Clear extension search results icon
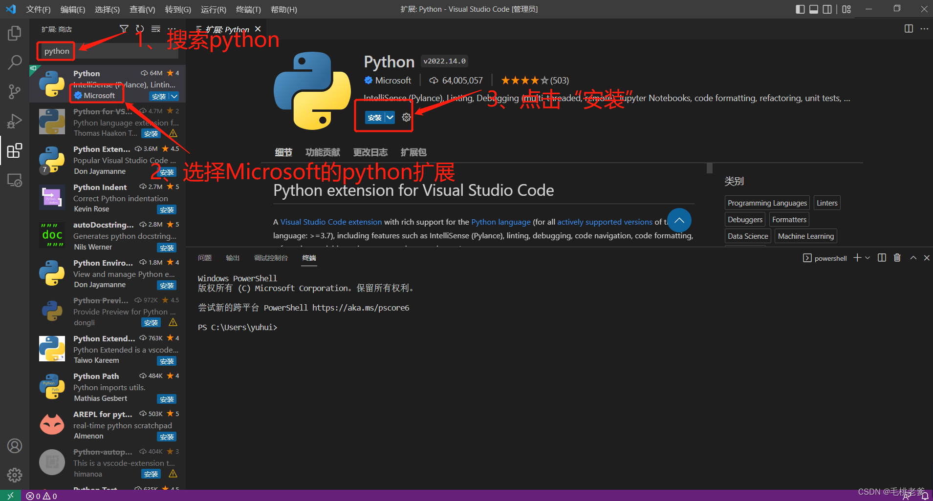The height and width of the screenshot is (501, 933). [x=156, y=29]
